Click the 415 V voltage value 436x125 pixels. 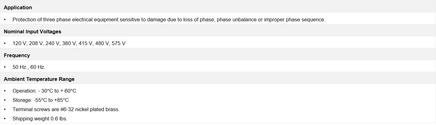point(86,43)
